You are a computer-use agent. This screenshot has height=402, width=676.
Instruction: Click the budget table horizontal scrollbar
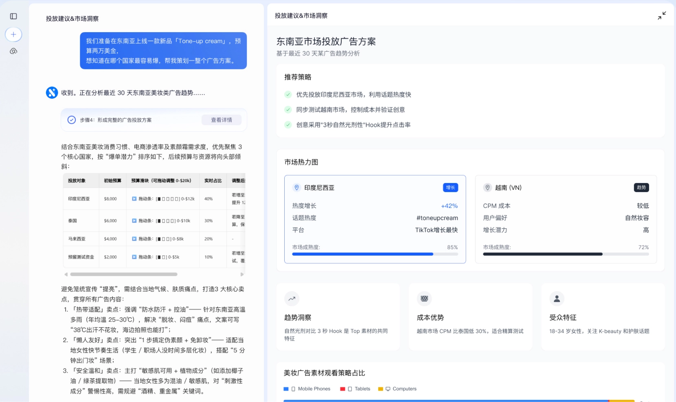(x=124, y=274)
